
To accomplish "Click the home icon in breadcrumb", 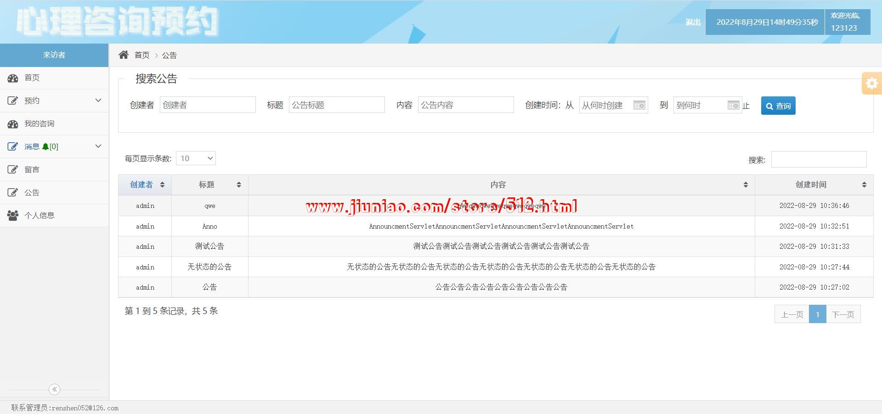I will pyautogui.click(x=123, y=55).
